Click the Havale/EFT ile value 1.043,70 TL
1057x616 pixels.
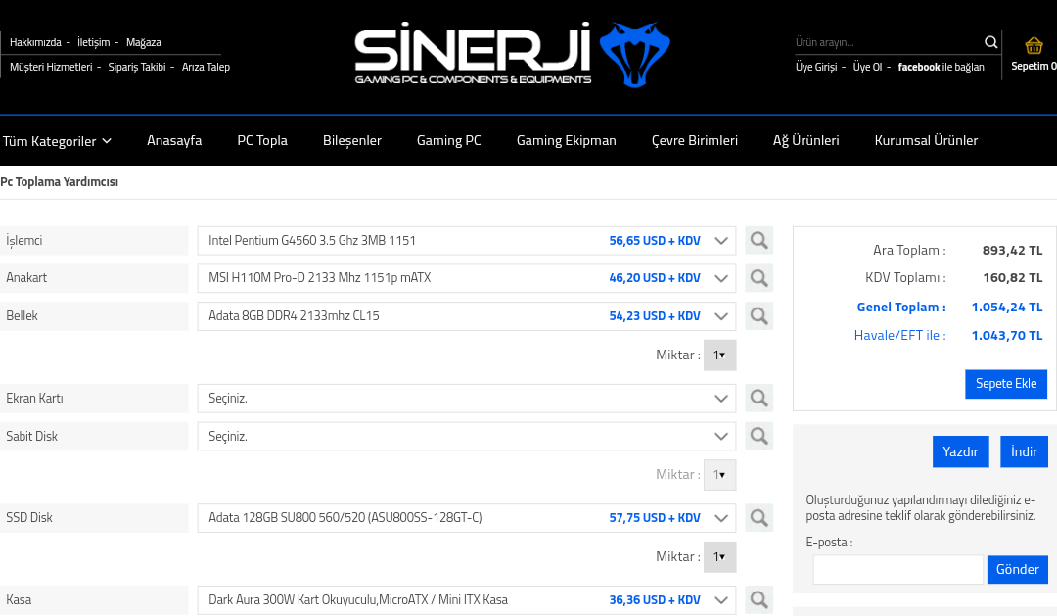click(1006, 335)
